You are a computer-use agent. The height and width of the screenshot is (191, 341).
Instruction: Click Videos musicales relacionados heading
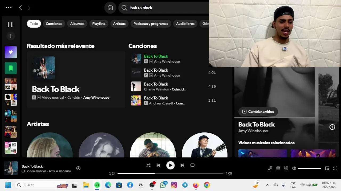[x=266, y=143]
